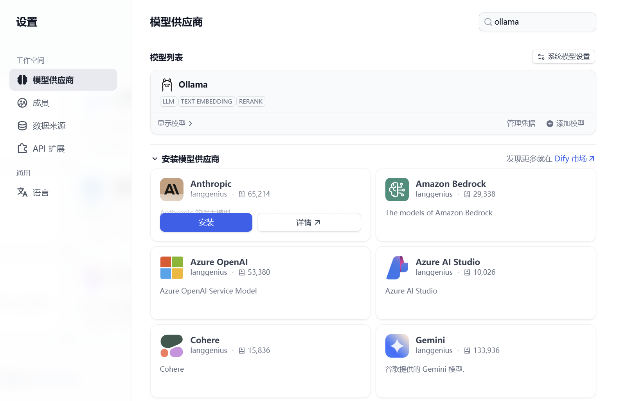Image resolution: width=635 pixels, height=401 pixels.
Task: Click the API 扩展 puzzle icon
Action: point(22,149)
